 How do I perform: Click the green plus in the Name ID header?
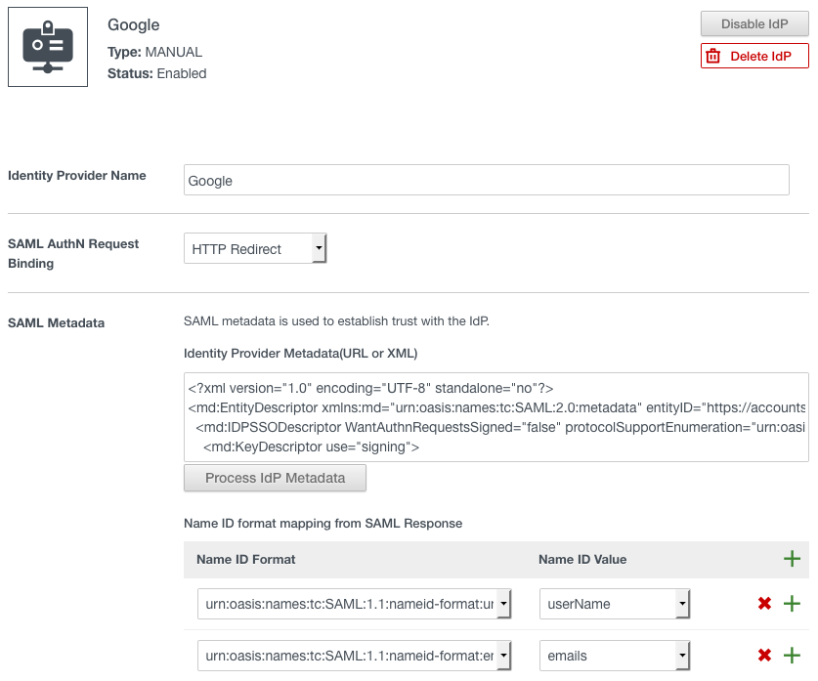tap(792, 559)
